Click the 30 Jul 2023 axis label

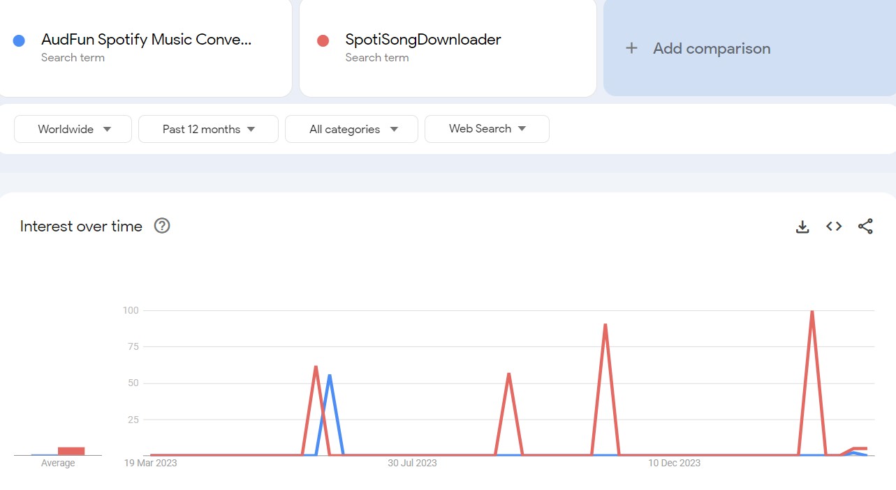pos(412,463)
